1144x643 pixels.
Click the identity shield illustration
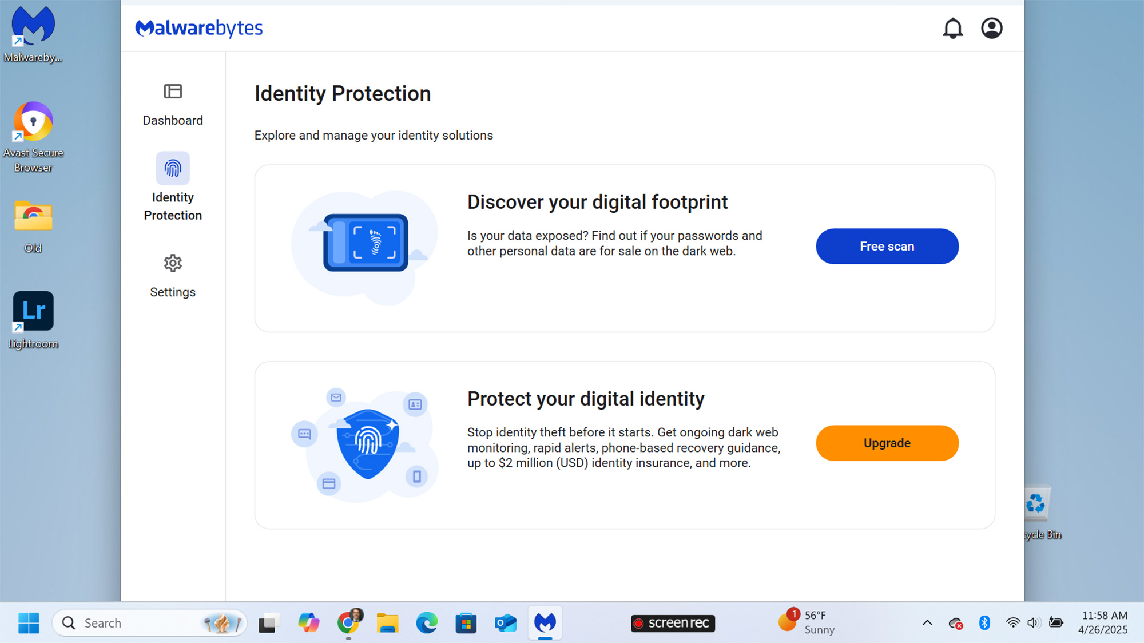(x=367, y=443)
